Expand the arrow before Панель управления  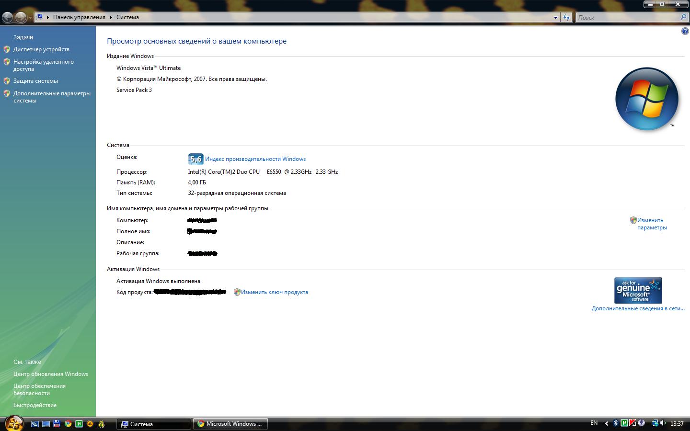(x=47, y=17)
